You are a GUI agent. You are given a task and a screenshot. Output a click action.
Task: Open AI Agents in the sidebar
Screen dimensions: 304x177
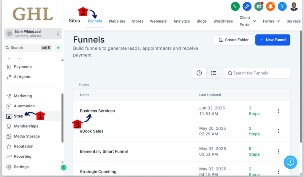[x=19, y=77]
